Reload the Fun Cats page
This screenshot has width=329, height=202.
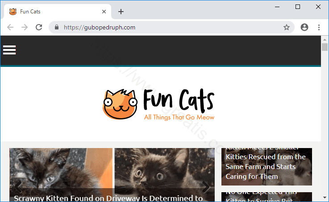(x=39, y=27)
